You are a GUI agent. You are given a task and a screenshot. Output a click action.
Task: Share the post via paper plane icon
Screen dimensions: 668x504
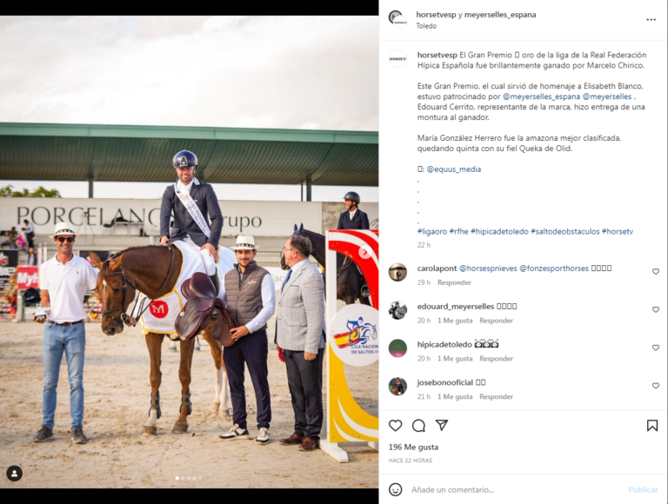click(442, 425)
